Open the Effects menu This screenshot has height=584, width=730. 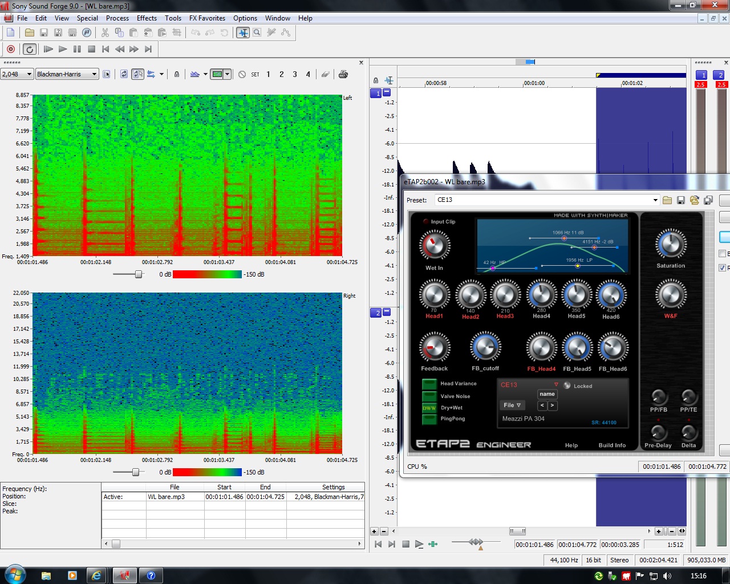coord(147,18)
